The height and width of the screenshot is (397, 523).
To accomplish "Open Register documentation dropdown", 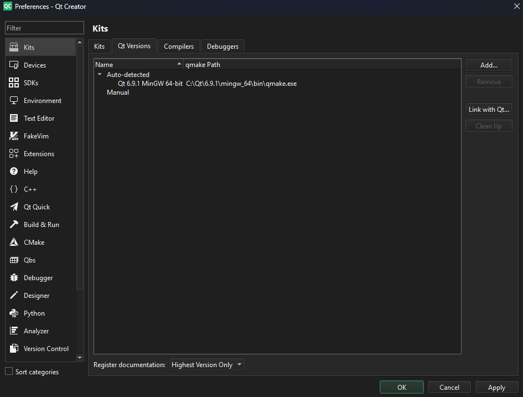I will tap(207, 365).
